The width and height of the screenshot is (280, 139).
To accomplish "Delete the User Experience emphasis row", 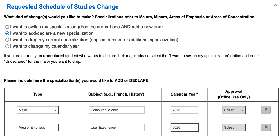I will 266,128.
